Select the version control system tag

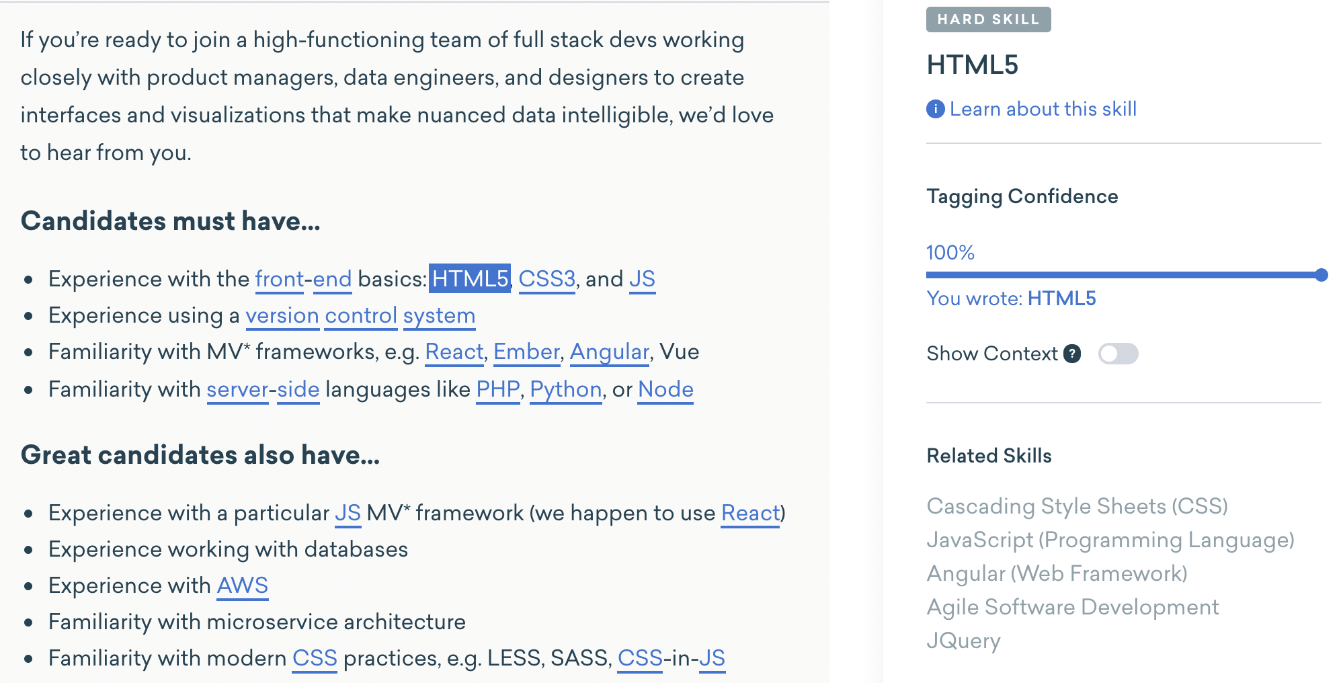coord(360,315)
